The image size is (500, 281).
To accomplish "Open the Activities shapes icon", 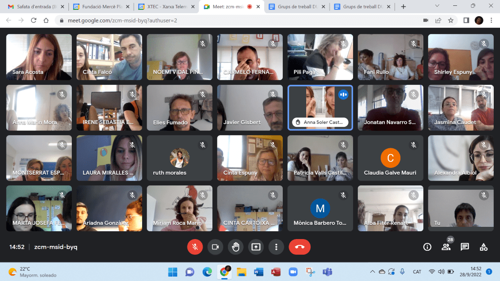I will tap(483, 247).
